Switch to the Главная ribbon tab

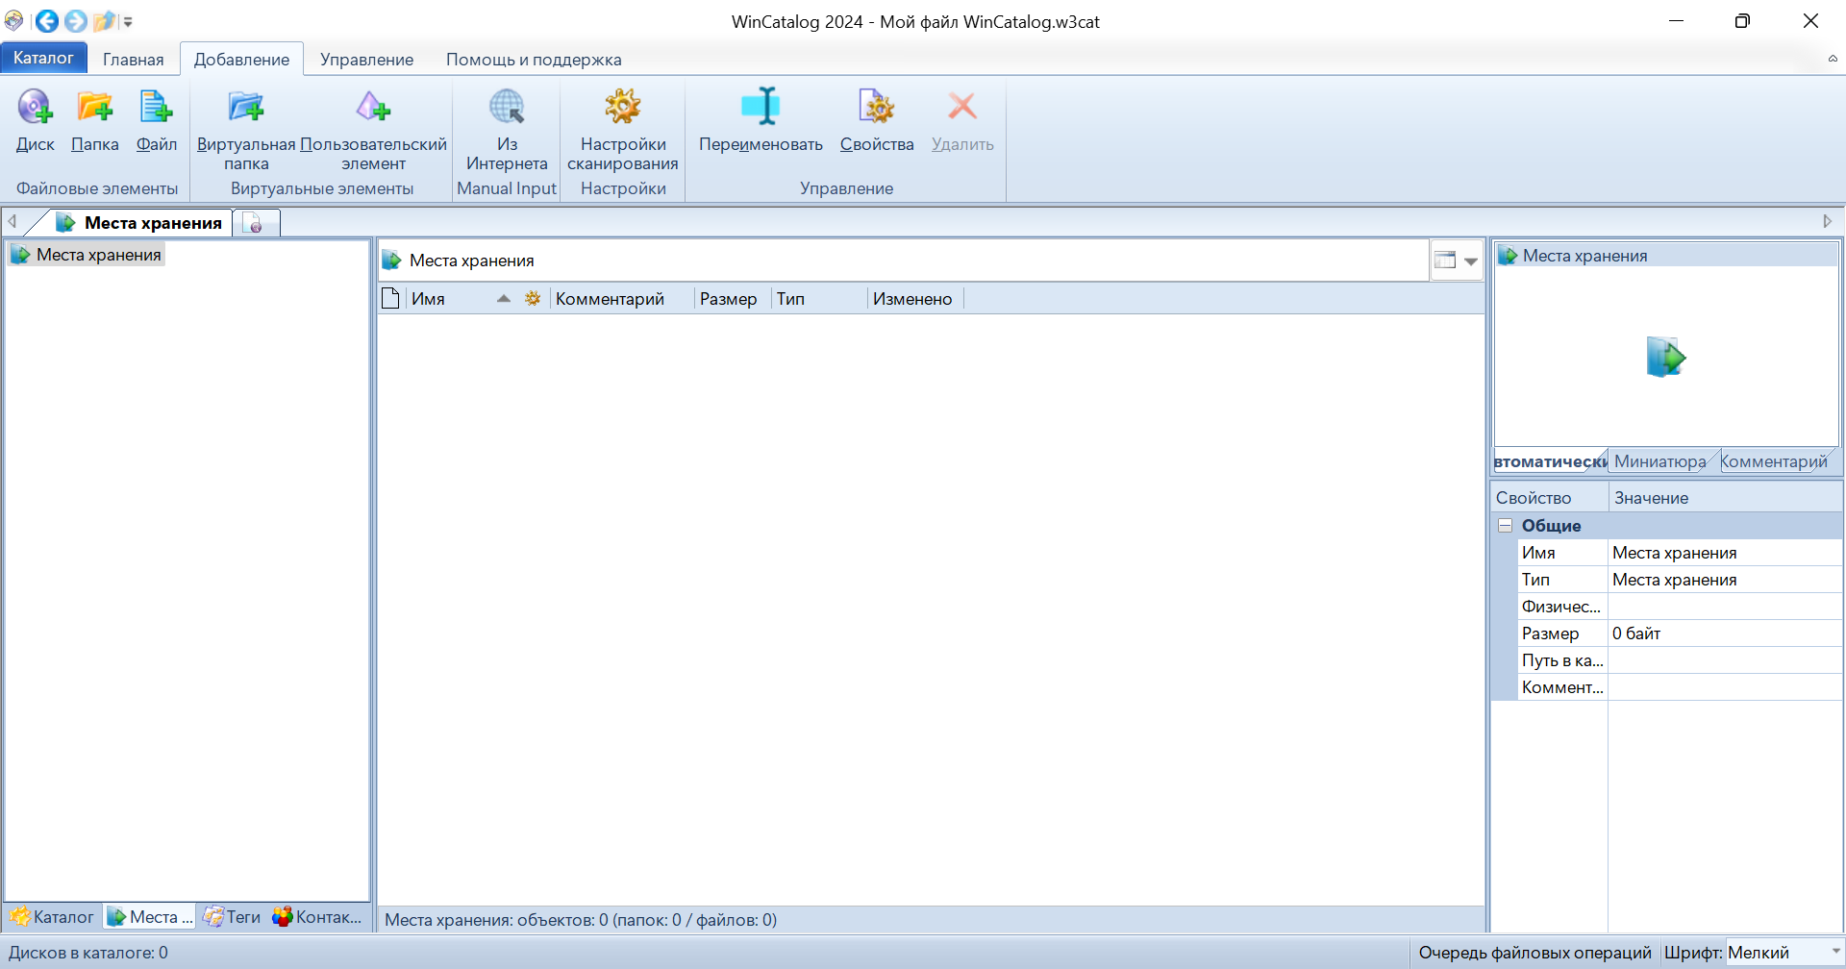pyautogui.click(x=134, y=59)
